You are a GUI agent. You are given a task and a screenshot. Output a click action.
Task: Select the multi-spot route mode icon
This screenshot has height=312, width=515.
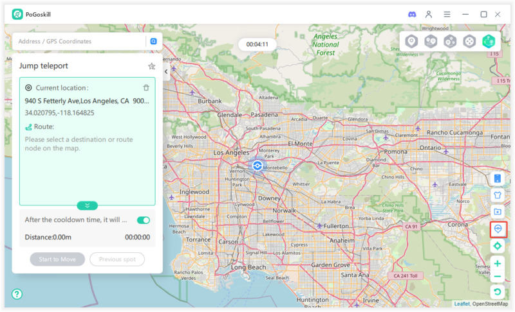tap(450, 41)
